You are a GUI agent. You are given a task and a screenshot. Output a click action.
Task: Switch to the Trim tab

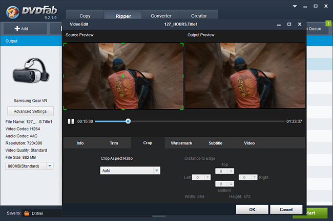coord(114,143)
